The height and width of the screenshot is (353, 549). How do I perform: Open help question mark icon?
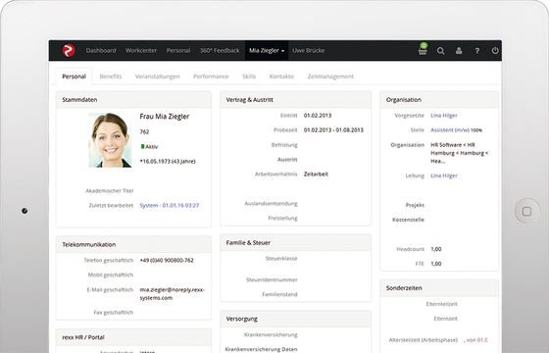[x=476, y=51]
